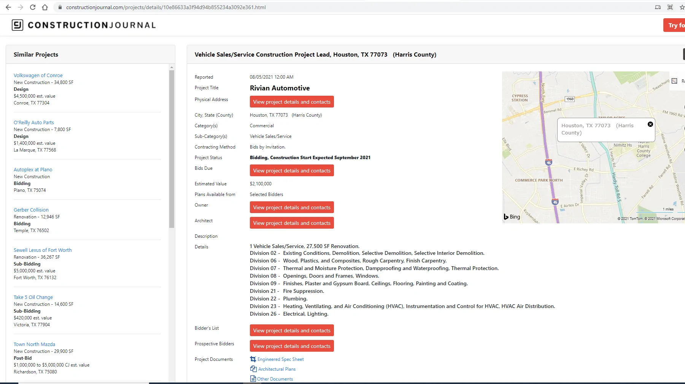View site security info via lock icon
This screenshot has height=384, width=685.
[60, 7]
